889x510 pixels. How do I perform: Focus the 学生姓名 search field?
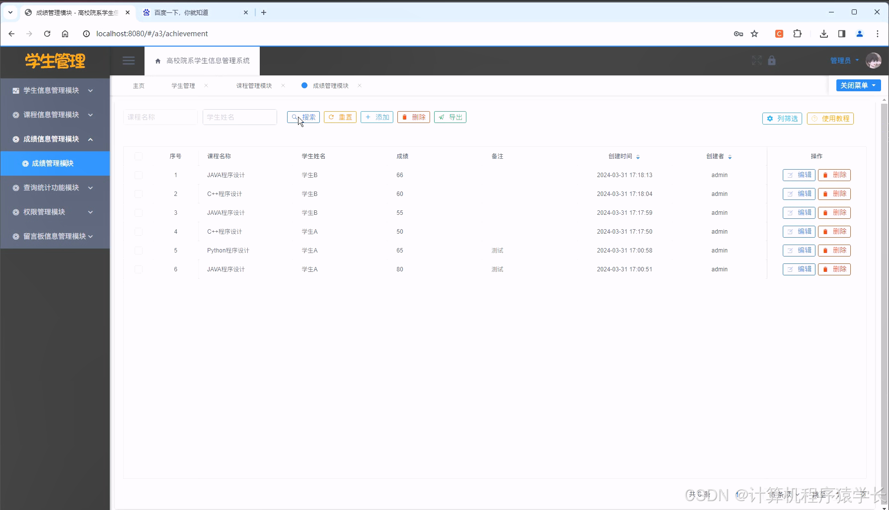[240, 117]
